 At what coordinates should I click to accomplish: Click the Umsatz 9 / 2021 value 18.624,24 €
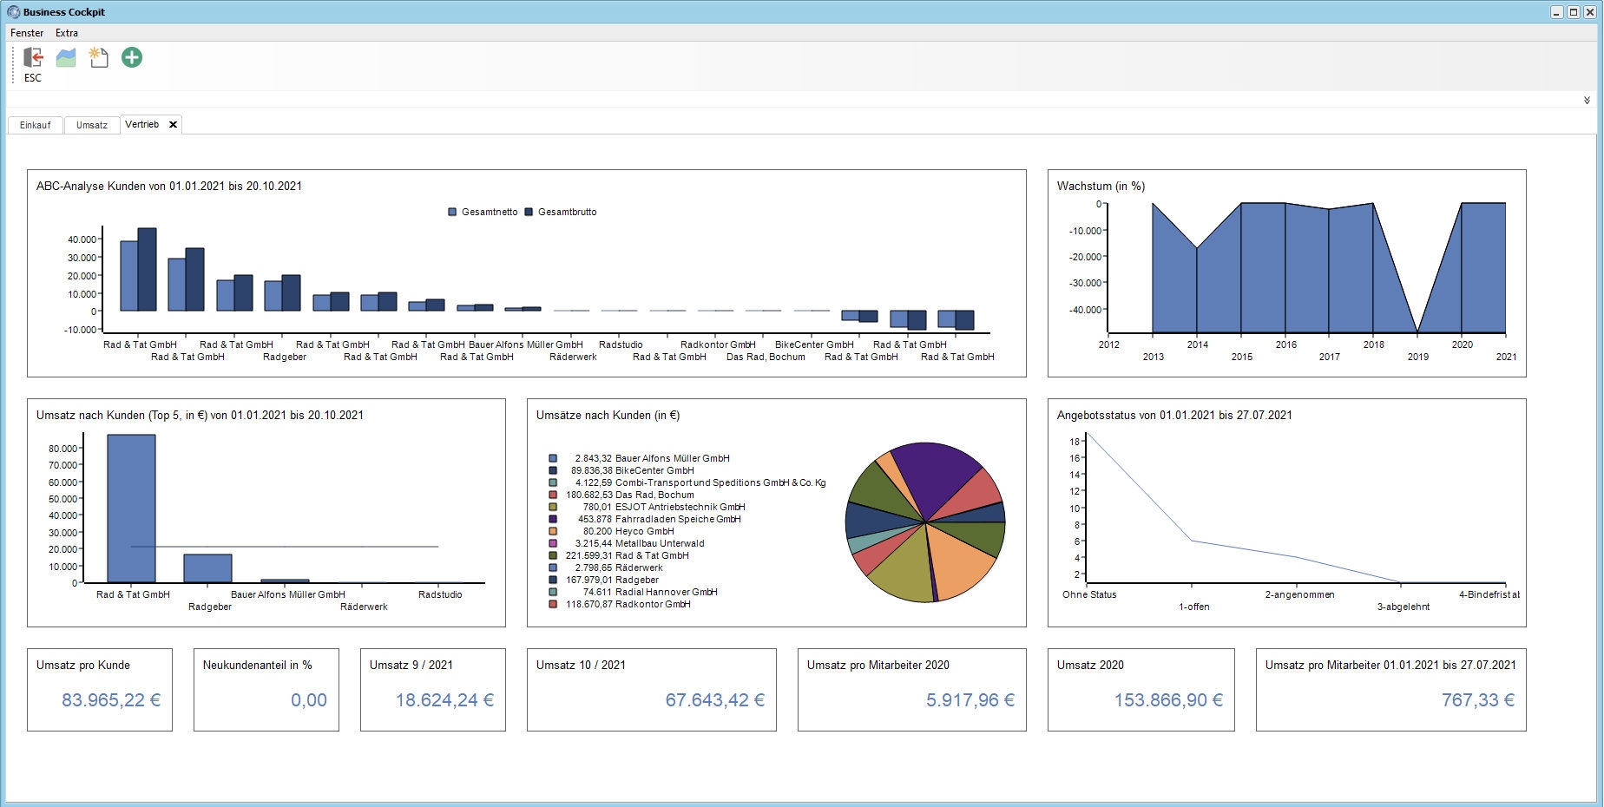[444, 700]
